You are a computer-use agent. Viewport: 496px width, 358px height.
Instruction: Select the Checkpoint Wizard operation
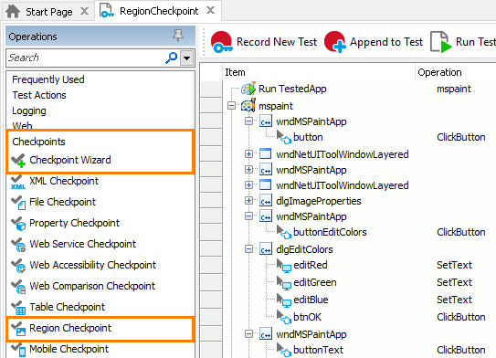click(x=100, y=160)
